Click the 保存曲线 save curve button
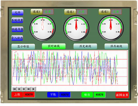Screen dimensions: 138x106 tap(116, 46)
